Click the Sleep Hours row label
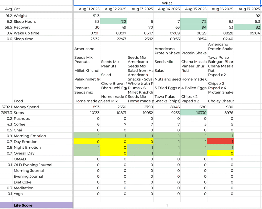This screenshot has width=262, height=209. click(25, 21)
